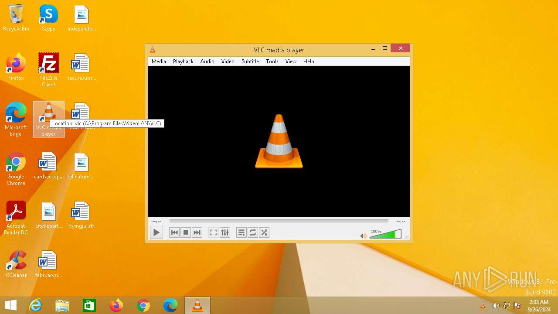Minimize the VLC media player window
The image size is (558, 314).
click(373, 49)
